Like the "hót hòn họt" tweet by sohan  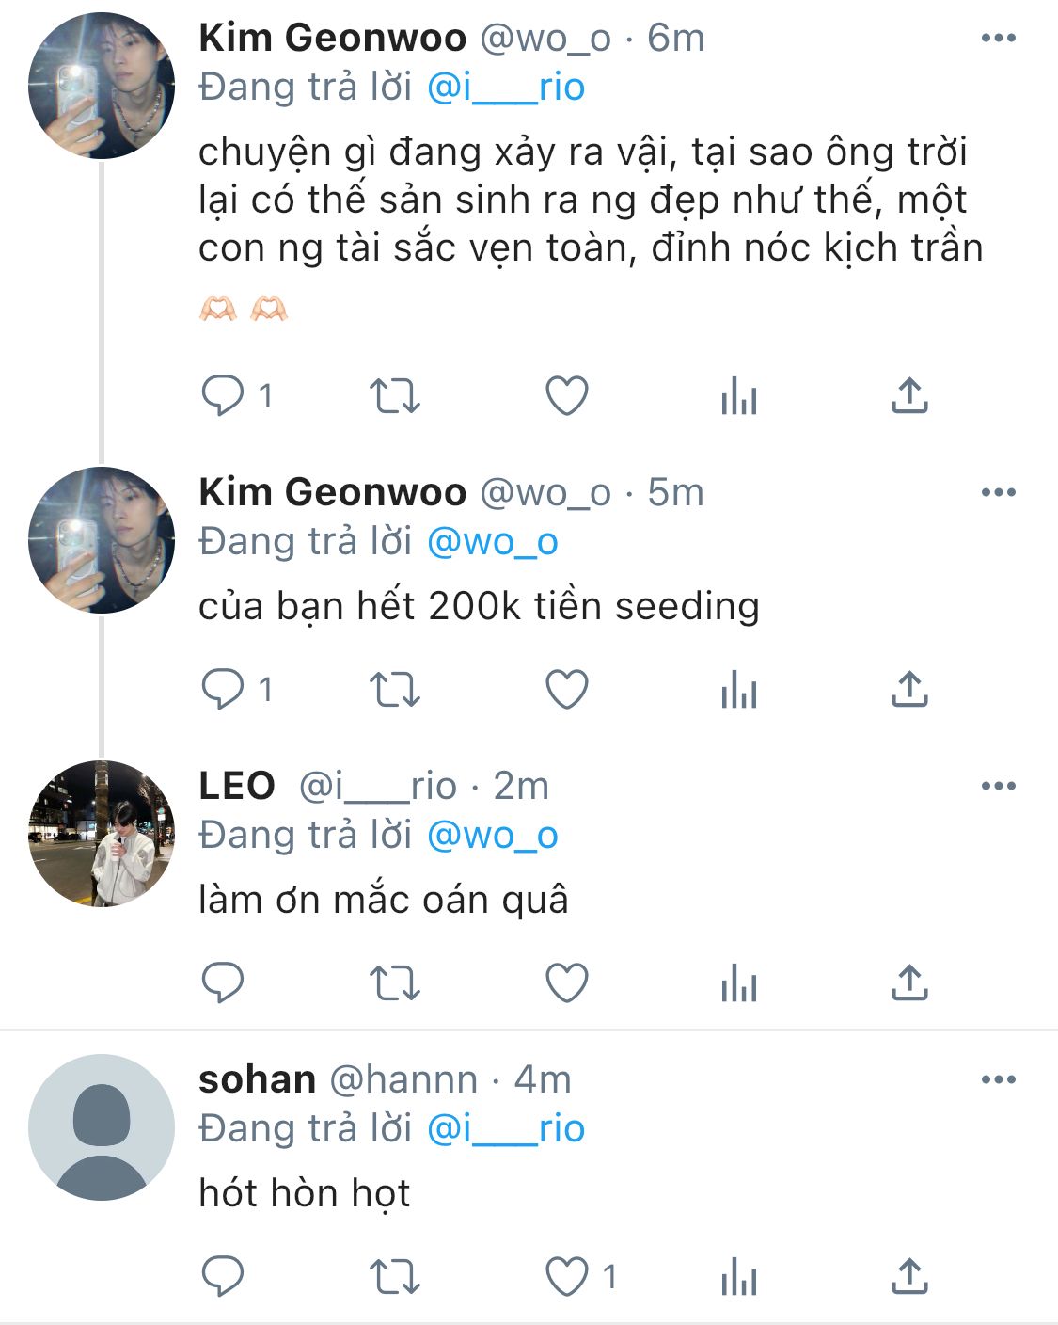tap(567, 1277)
